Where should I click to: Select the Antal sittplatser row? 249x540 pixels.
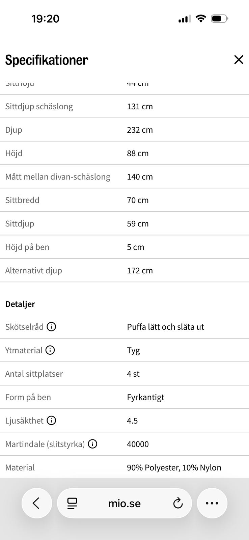(124, 374)
